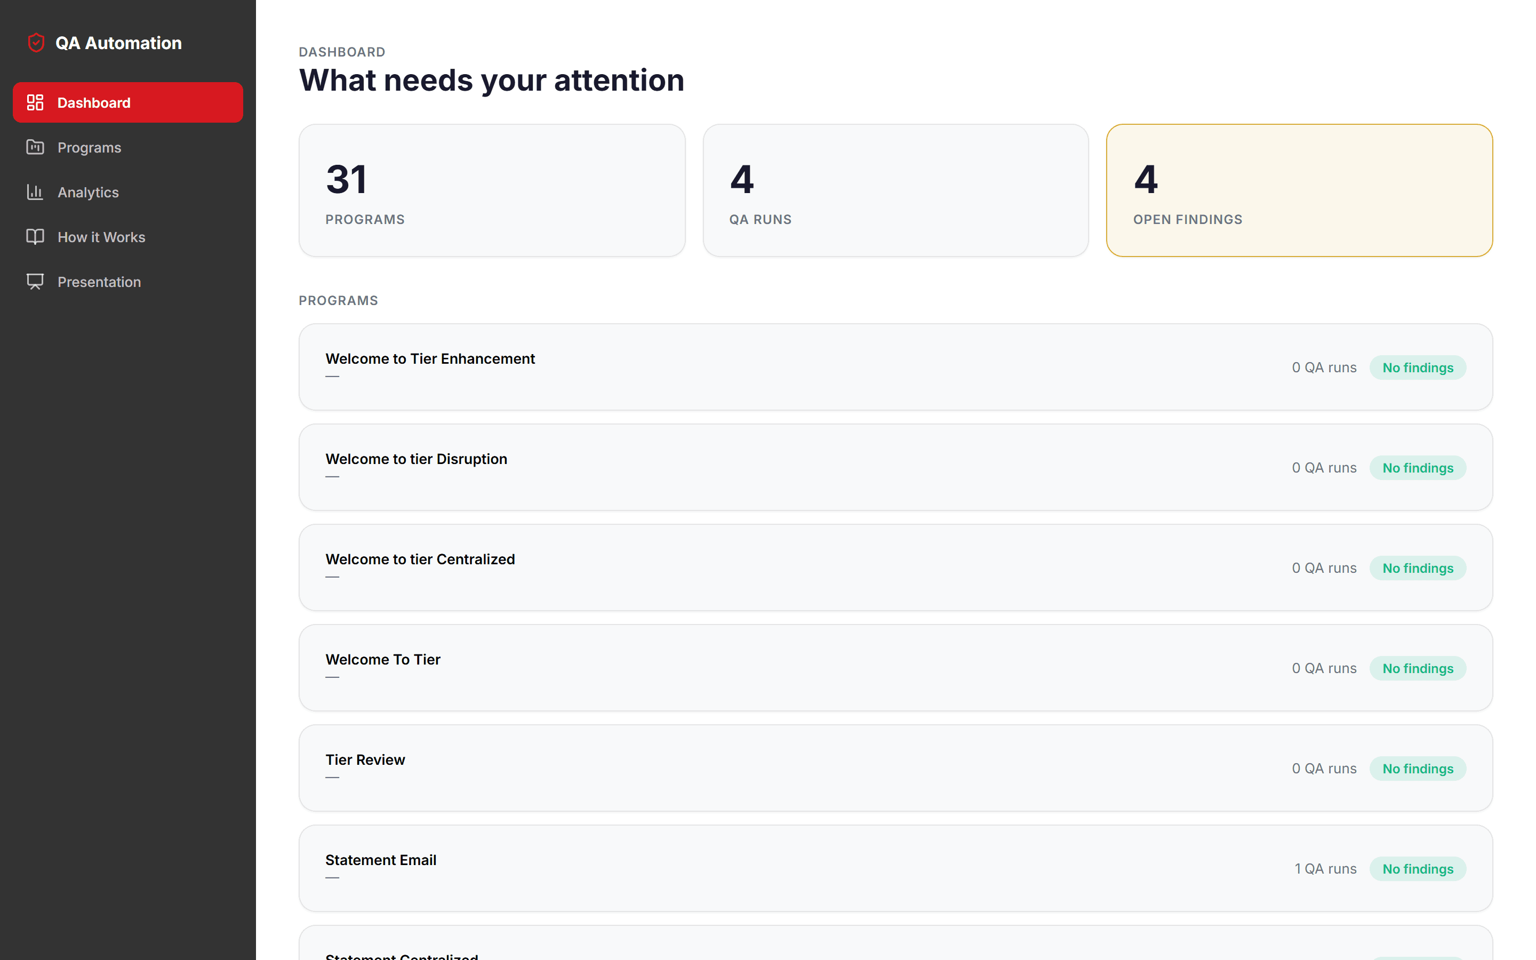Open the Dashboard menu item
Screen dimensions: 1536x960
tap(127, 102)
